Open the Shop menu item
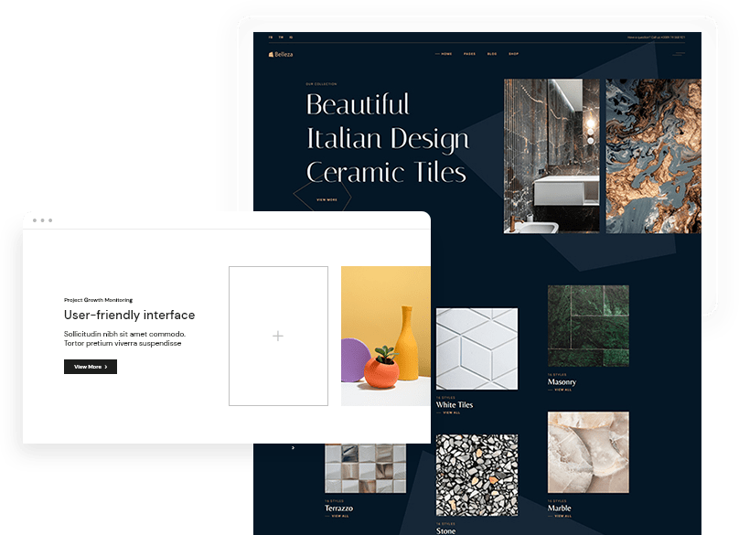Image resolution: width=739 pixels, height=535 pixels. (x=514, y=54)
